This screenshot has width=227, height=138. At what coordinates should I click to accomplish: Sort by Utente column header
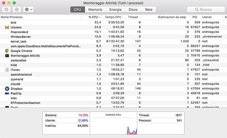tap(212, 17)
